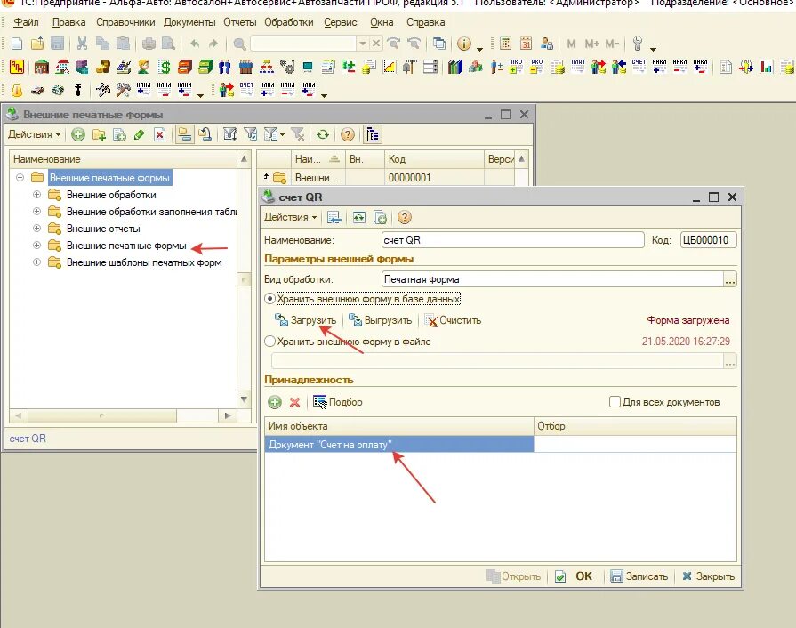Open the Отчеты menu
796x628 pixels.
[x=239, y=22]
